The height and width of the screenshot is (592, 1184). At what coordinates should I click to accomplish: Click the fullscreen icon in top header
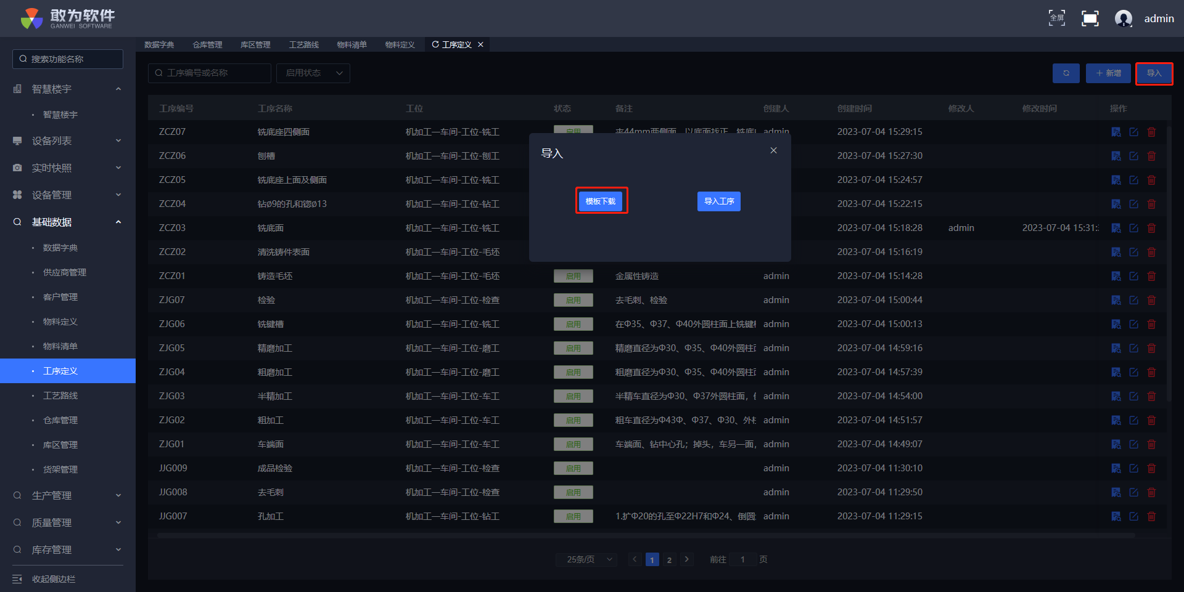(1090, 18)
